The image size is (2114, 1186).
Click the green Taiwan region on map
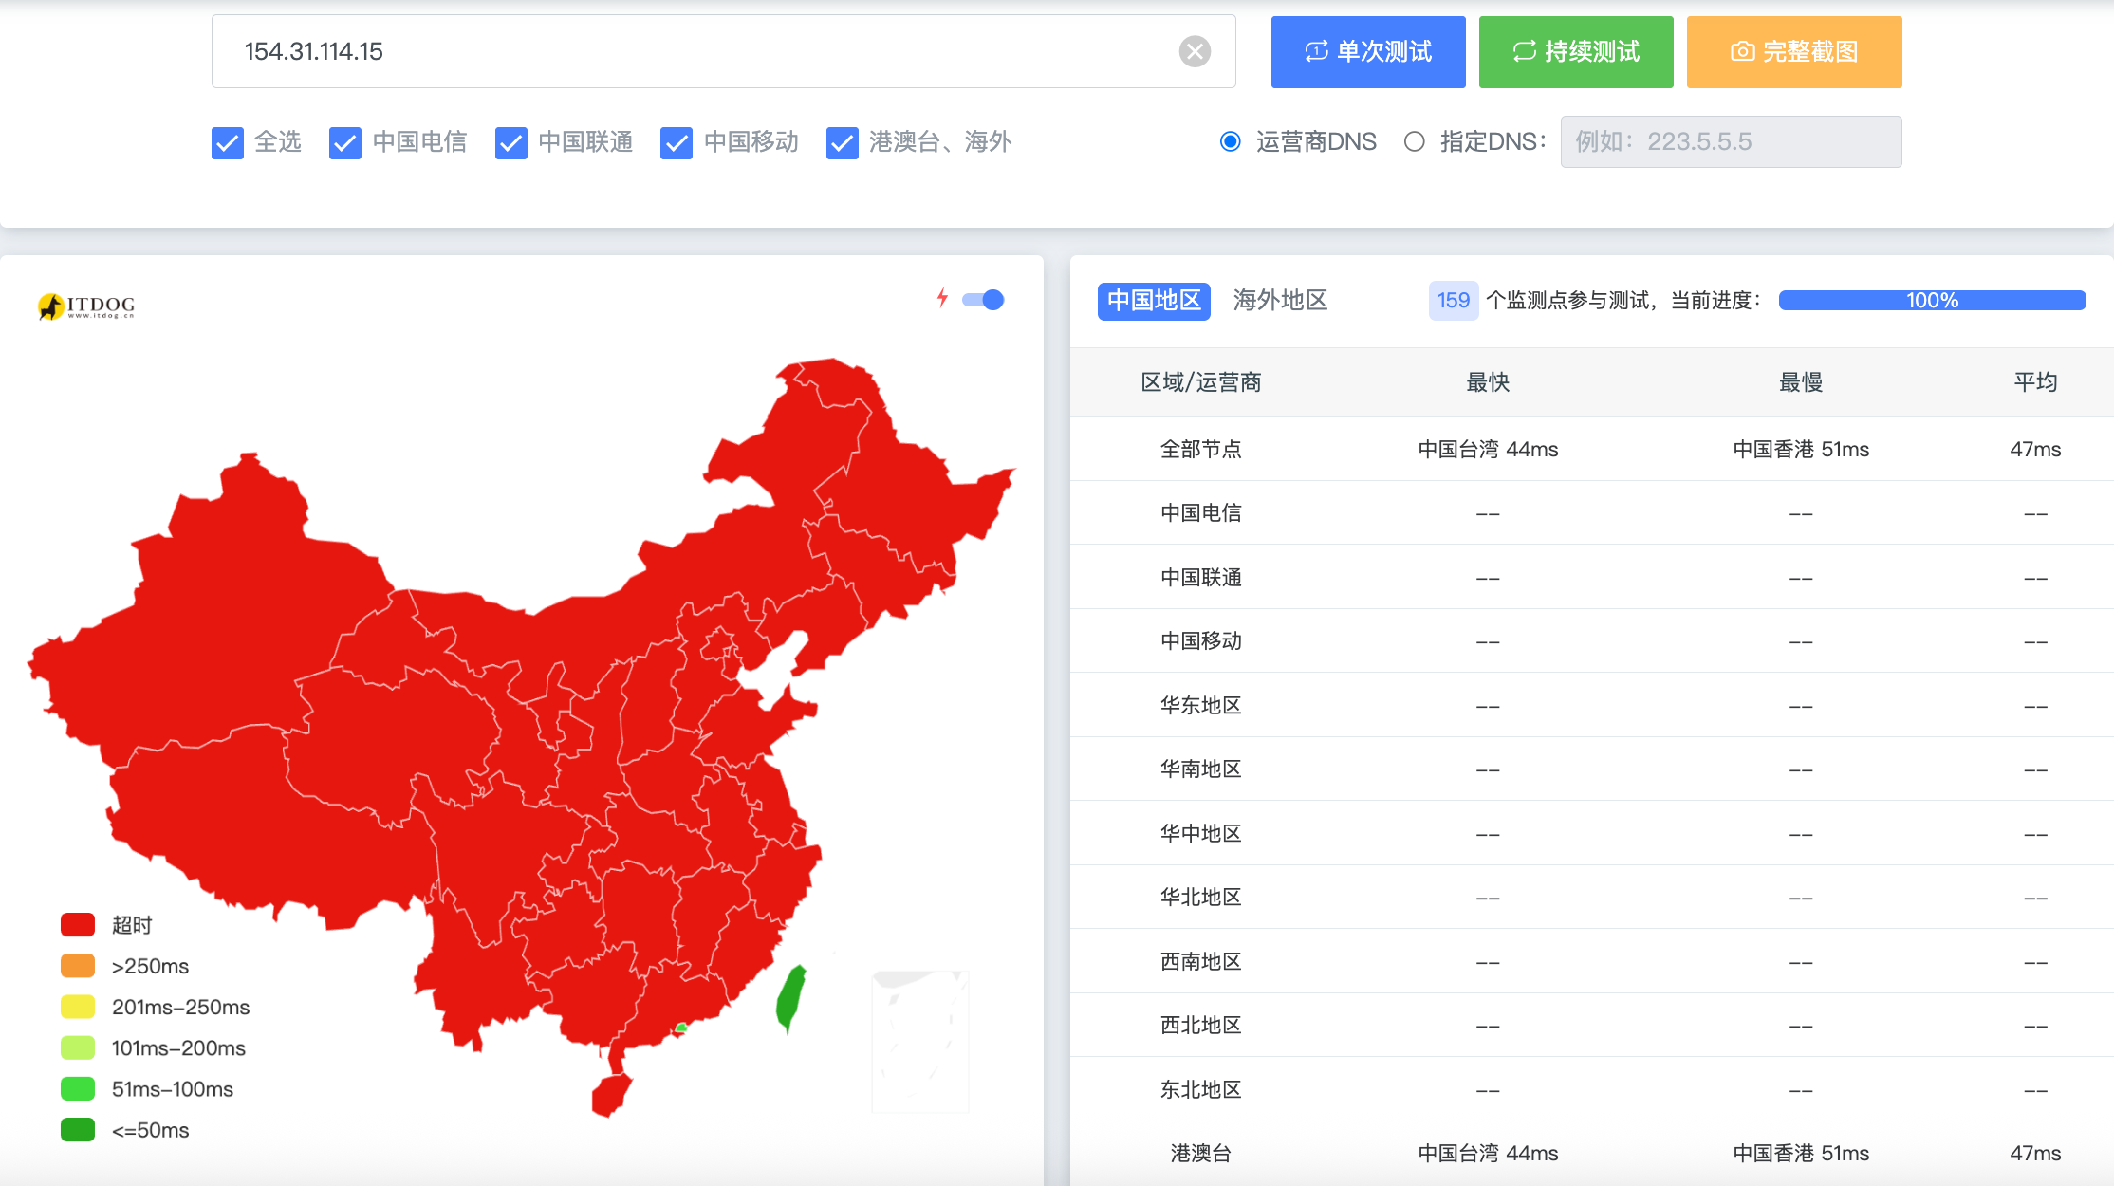tap(790, 998)
